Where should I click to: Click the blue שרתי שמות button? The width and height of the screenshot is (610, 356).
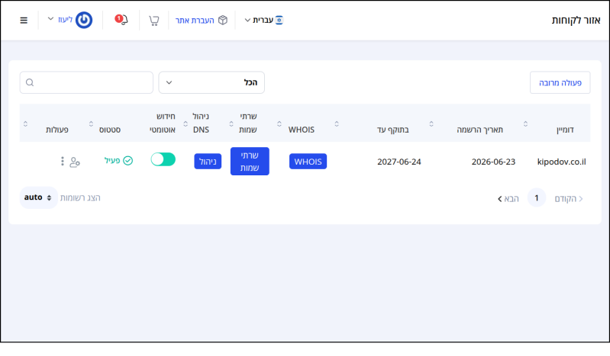(x=250, y=162)
